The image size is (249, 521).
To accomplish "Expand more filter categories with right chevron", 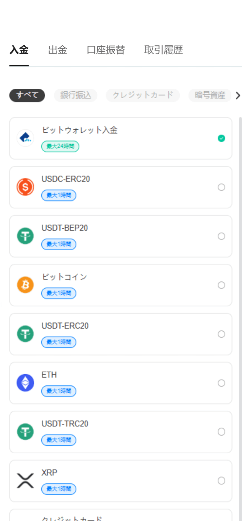I will (238, 96).
